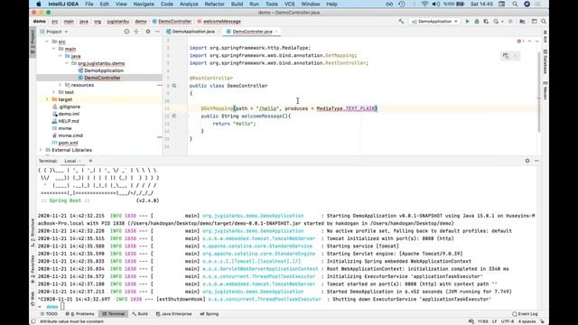Open the Project view selector dropdown

pos(54,32)
